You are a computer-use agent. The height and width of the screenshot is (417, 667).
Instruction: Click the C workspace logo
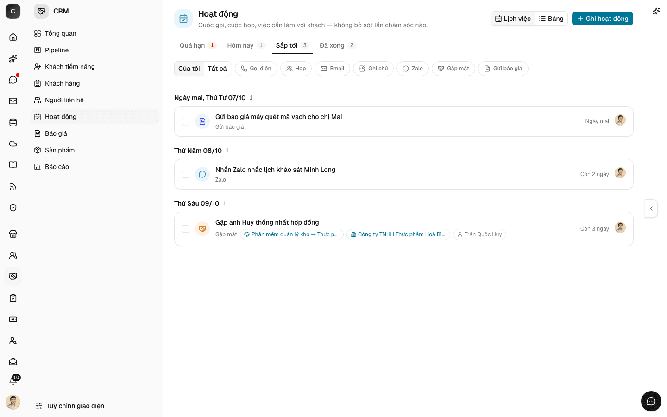(13, 11)
